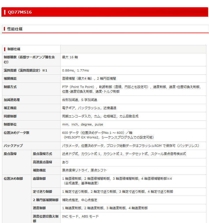Image resolution: width=209 pixels, height=223 pixels.
Task: Select the 制御方式 row label
Action: pos(10,87)
